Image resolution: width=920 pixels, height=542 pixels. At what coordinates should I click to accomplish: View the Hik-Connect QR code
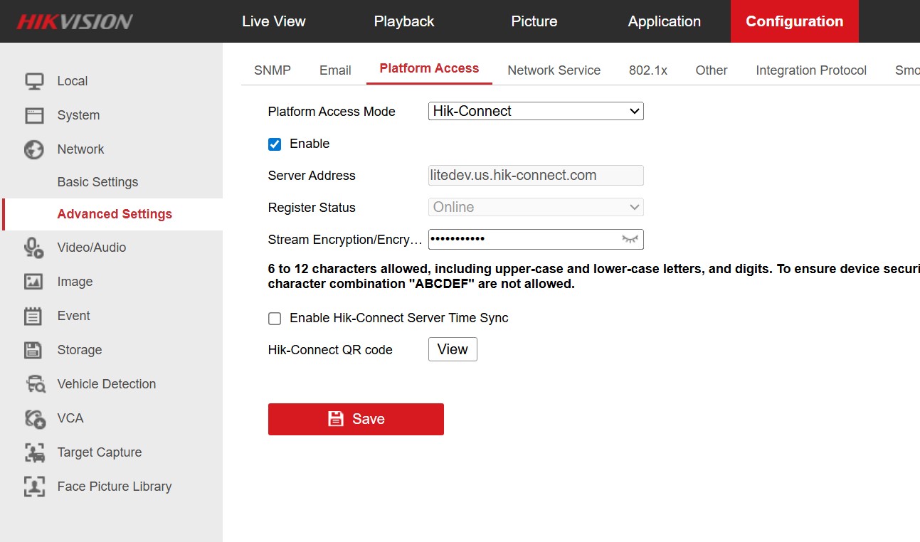click(x=453, y=349)
